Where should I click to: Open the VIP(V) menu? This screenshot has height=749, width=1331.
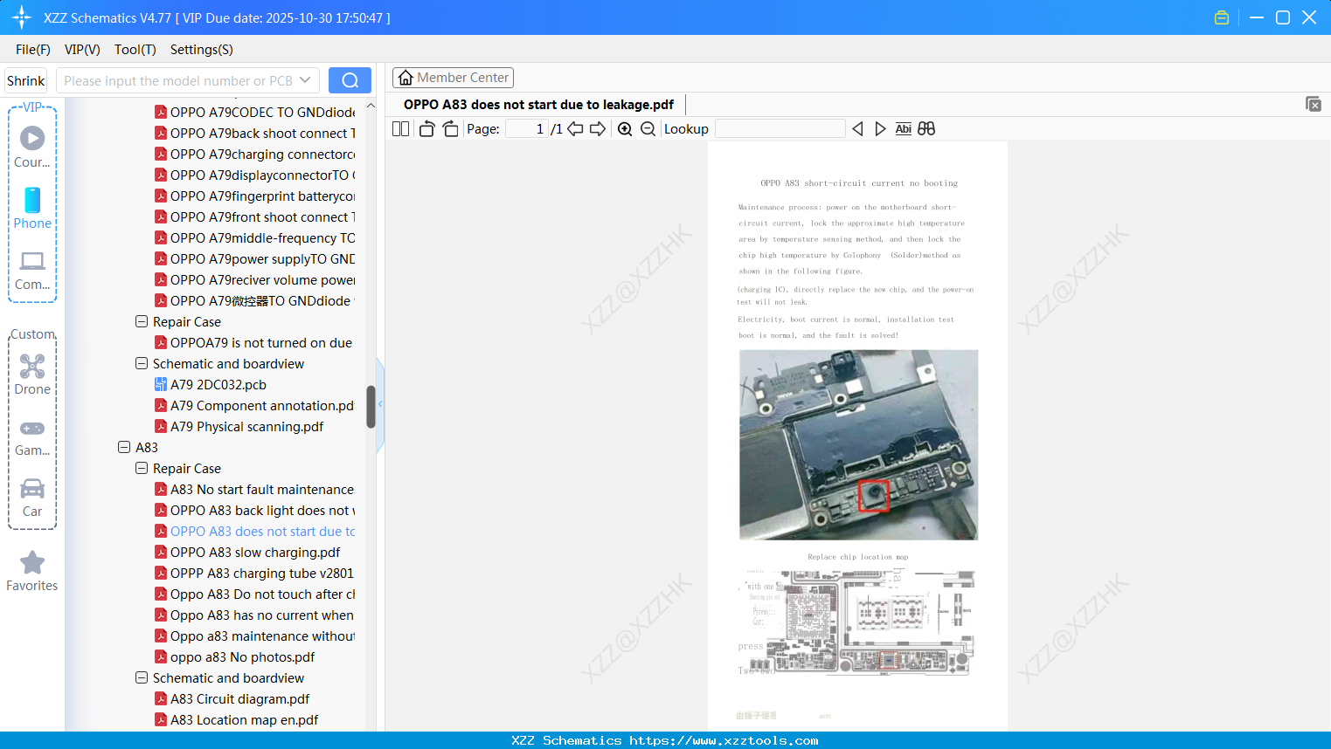(x=82, y=50)
